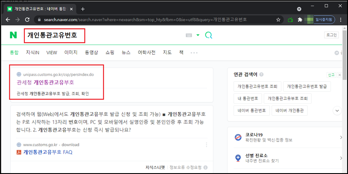This screenshot has width=348, height=174.
Task: Open the vertical dots menu by FAQ result
Action: click(206, 145)
